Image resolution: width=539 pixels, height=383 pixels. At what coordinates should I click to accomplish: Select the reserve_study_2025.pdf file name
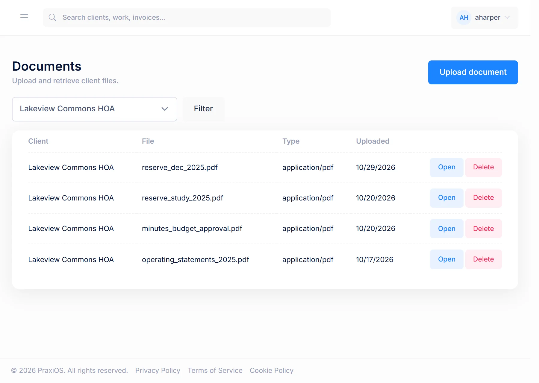(182, 198)
